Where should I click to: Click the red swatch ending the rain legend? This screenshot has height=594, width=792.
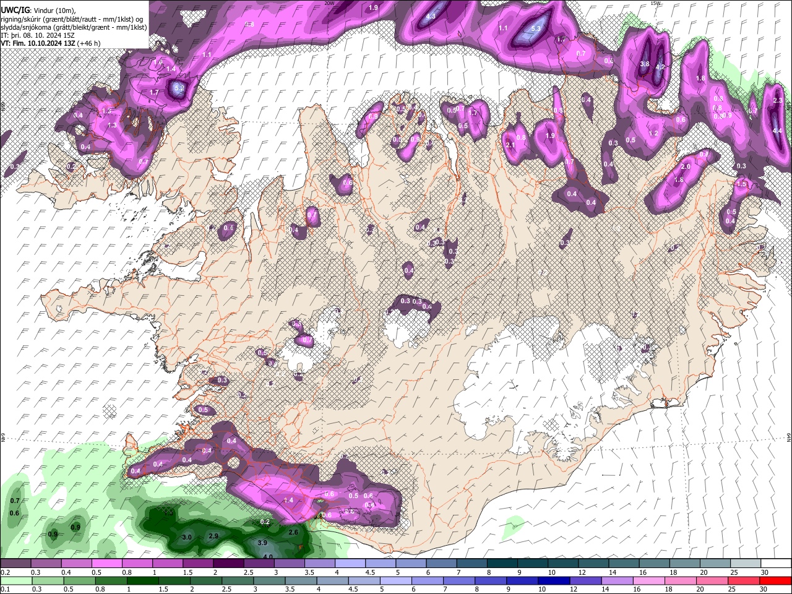[775, 580]
